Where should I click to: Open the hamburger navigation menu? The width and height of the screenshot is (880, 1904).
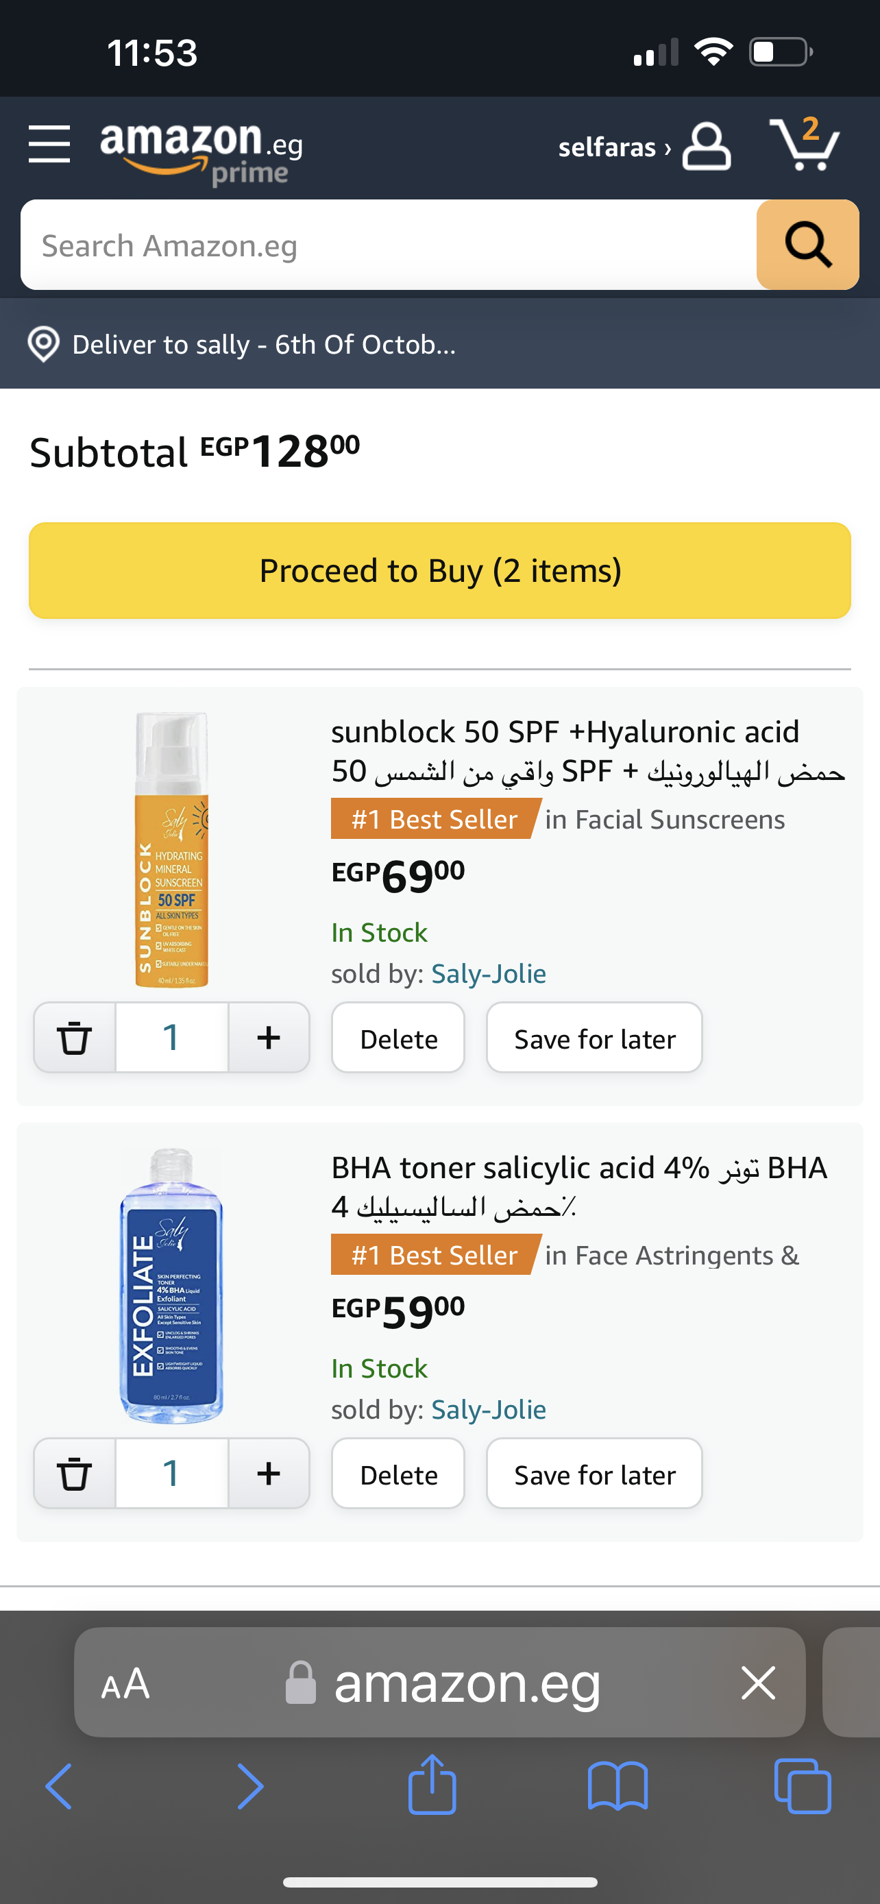(x=49, y=144)
